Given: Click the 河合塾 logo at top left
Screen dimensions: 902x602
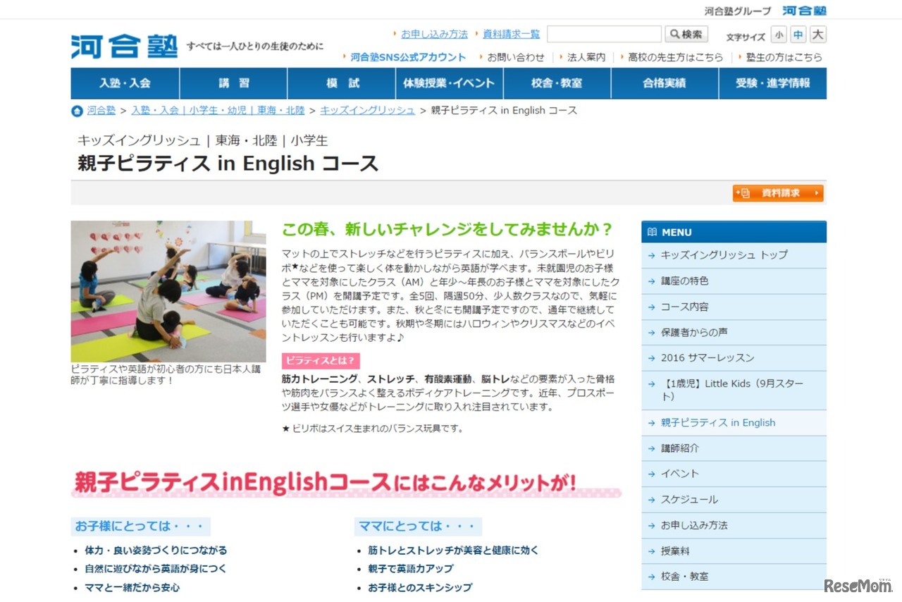Looking at the screenshot, I should 124,46.
